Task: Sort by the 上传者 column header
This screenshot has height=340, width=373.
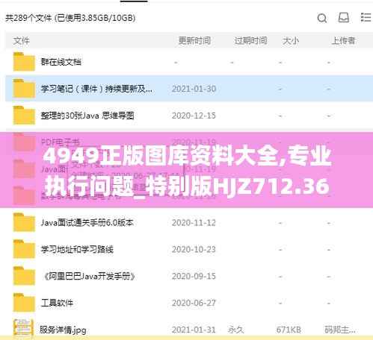Action: [x=343, y=40]
